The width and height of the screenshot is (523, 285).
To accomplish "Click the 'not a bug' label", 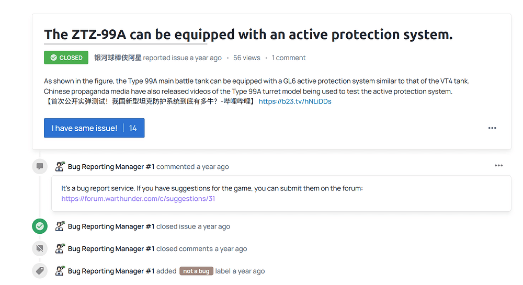I will coord(196,271).
